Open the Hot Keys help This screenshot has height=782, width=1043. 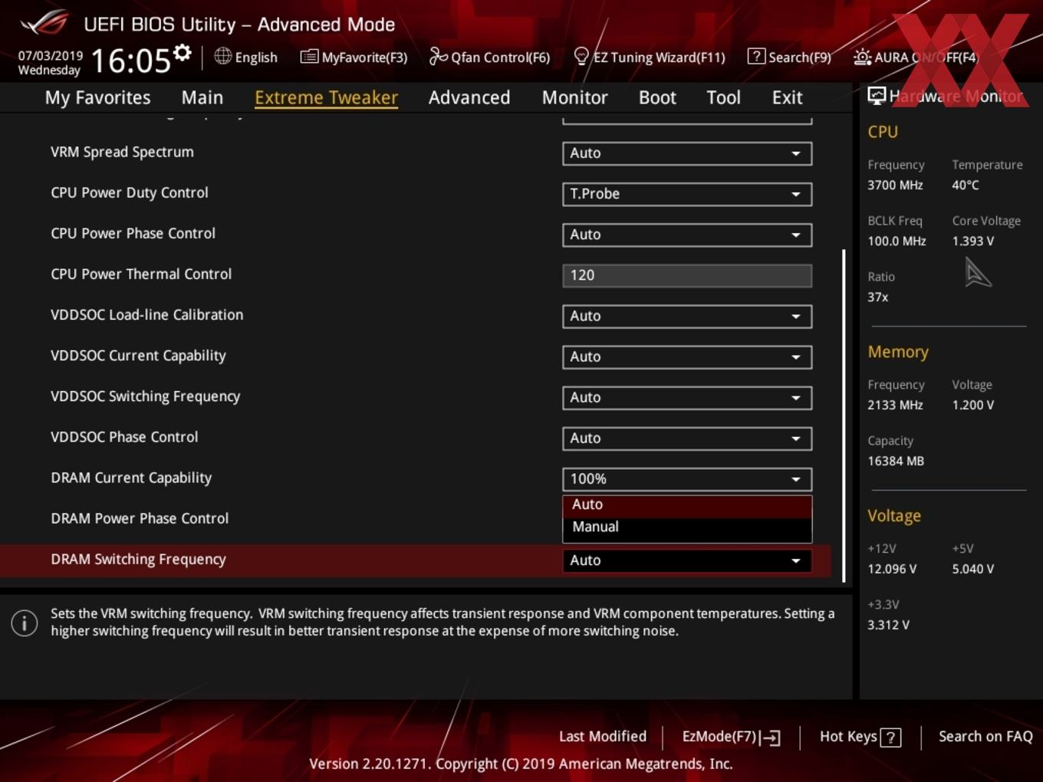860,737
